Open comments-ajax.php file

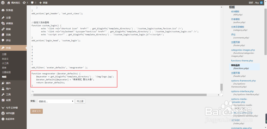(x=241, y=128)
